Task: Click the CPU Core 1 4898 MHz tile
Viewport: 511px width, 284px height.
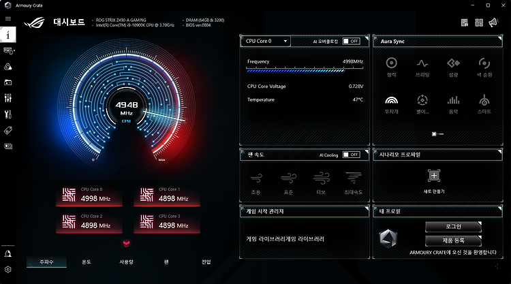Action: [x=167, y=195]
